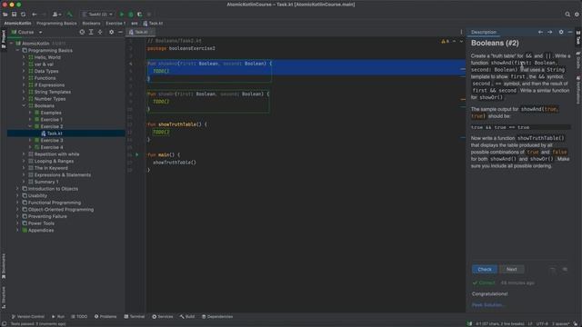Expand Exercise 1 under Booleans

(x=30, y=119)
